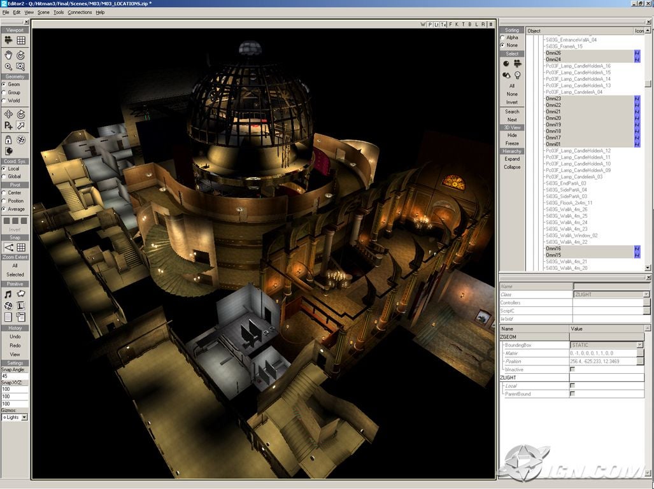Select the Group radio button
This screenshot has height=489, width=654.
click(x=4, y=92)
